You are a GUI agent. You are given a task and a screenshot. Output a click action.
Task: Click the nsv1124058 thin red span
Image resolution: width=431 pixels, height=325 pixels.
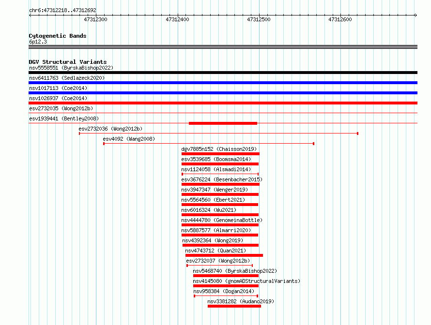220,174
